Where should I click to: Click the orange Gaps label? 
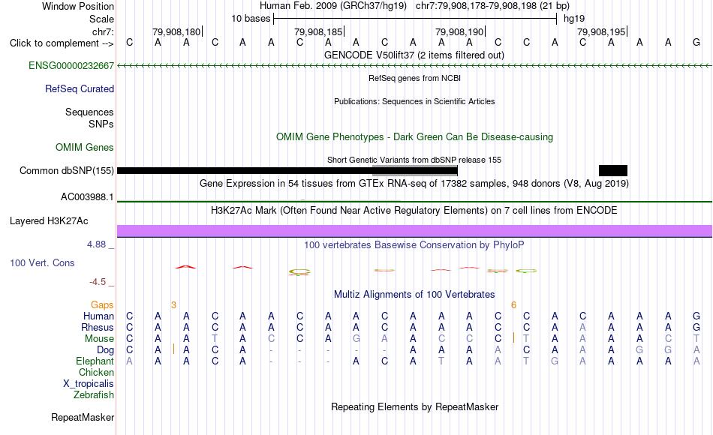click(x=102, y=305)
